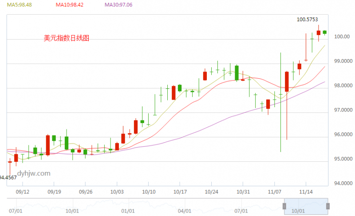Click the last green candlestick at chart right edge
This screenshot has height=216, width=355.
(325, 32)
